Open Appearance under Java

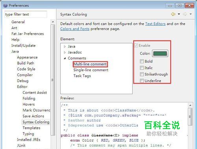click(27, 58)
